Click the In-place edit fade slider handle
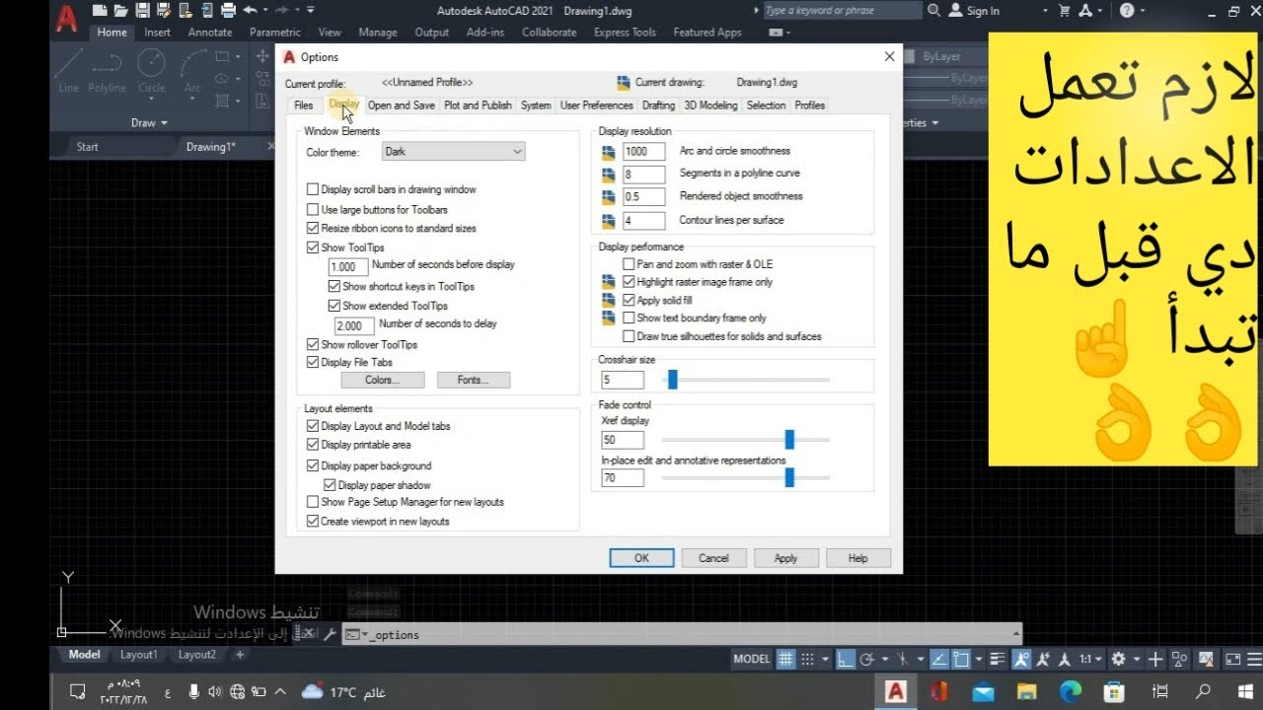Screen dimensions: 1263x710 pos(789,477)
